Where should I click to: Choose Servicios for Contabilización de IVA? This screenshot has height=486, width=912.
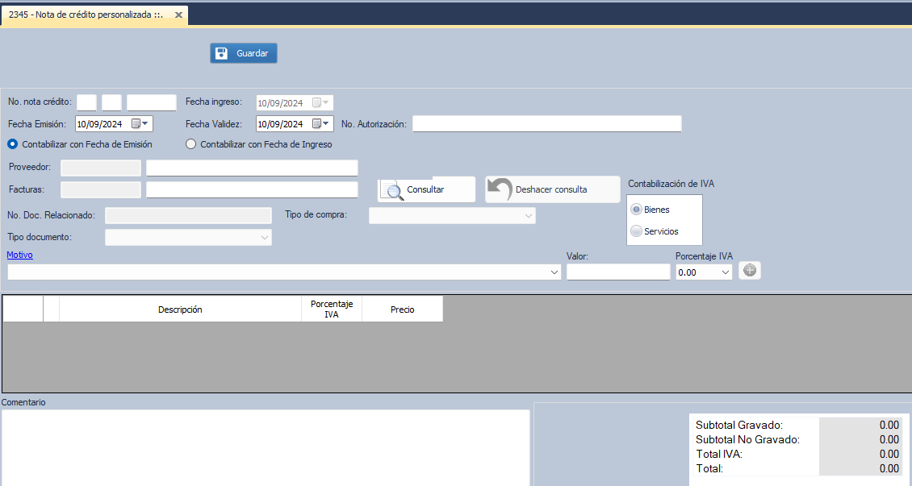(x=637, y=231)
